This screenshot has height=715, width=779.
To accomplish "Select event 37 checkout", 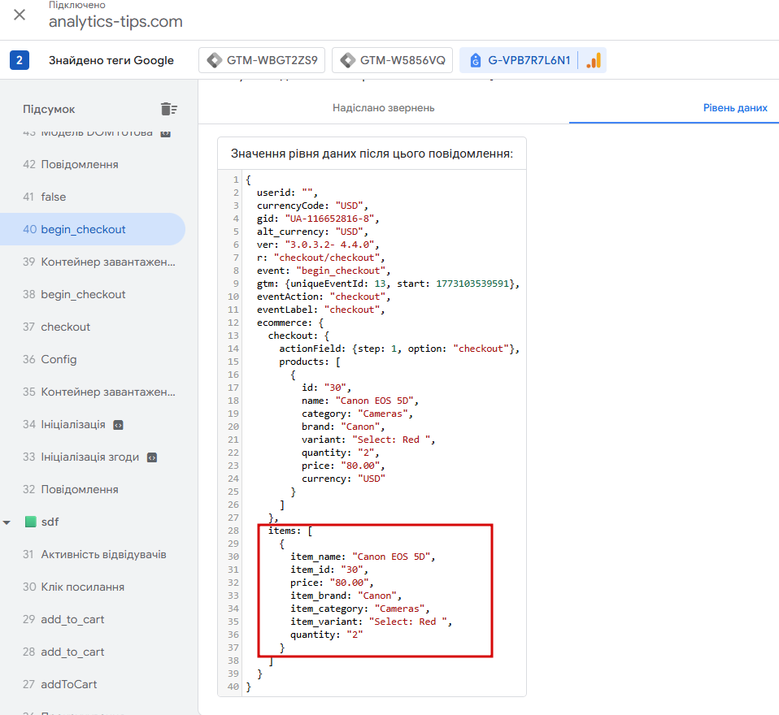I will pyautogui.click(x=65, y=327).
